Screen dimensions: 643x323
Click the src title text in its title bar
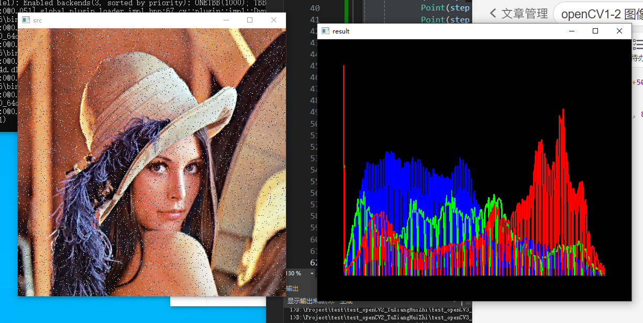coord(37,20)
